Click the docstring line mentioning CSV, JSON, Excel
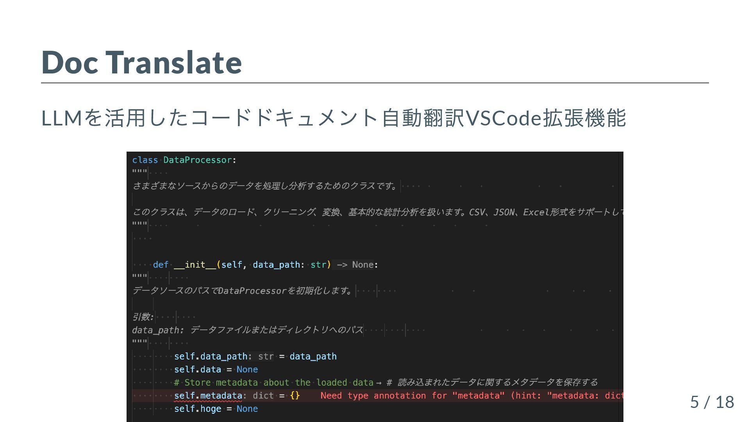This screenshot has width=750, height=422. pyautogui.click(x=377, y=212)
